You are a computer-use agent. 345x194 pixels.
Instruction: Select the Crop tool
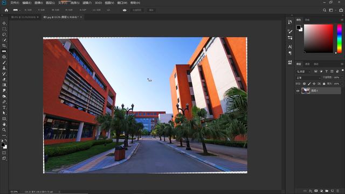[4, 46]
